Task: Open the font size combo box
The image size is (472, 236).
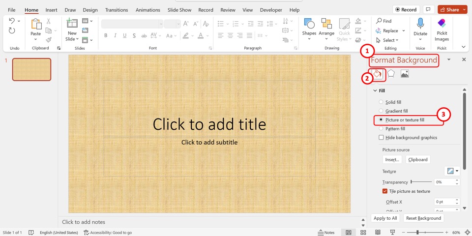Action: pos(173,24)
